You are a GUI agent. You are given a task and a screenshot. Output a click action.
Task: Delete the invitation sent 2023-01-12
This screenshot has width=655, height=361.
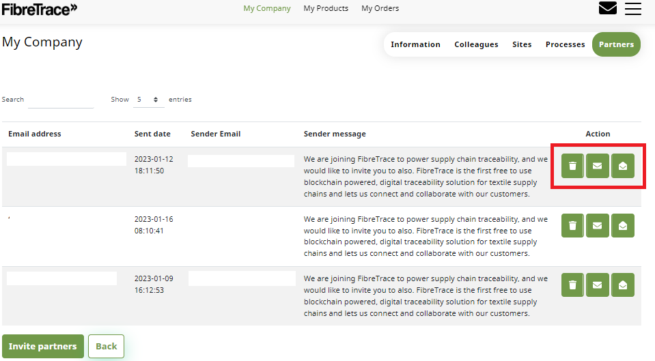(x=572, y=166)
